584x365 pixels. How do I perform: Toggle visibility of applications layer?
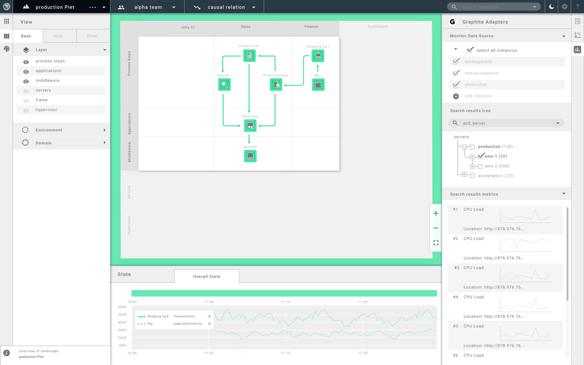click(26, 71)
